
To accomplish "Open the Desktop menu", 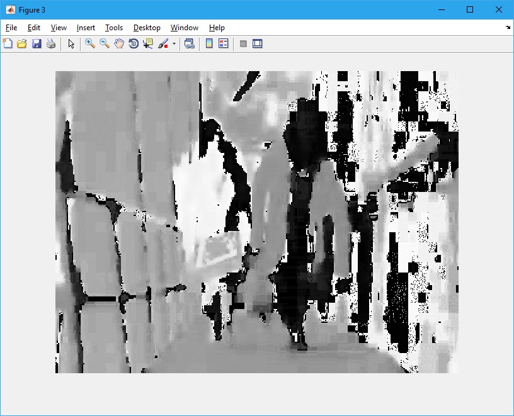I will coord(147,28).
